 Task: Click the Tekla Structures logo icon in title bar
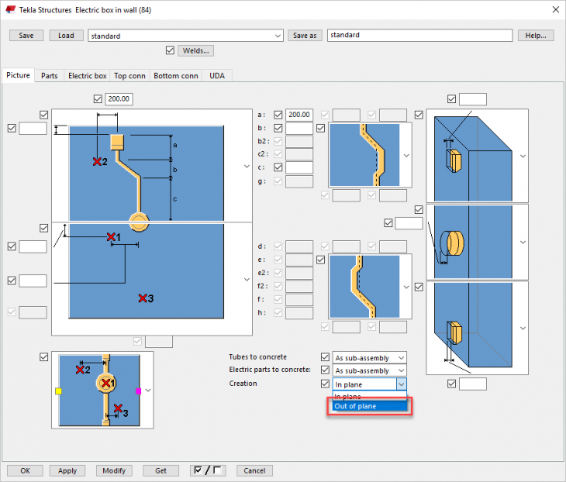point(9,9)
